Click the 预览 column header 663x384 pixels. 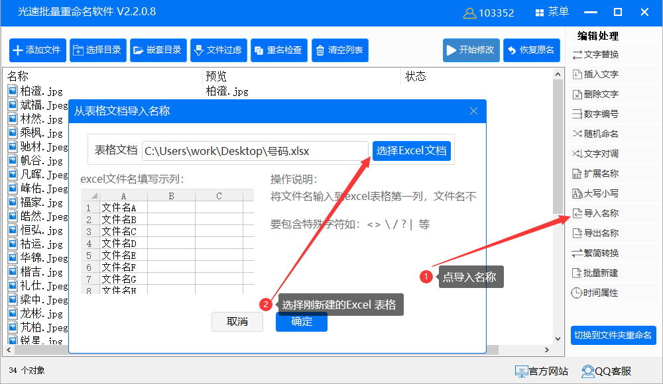216,76
